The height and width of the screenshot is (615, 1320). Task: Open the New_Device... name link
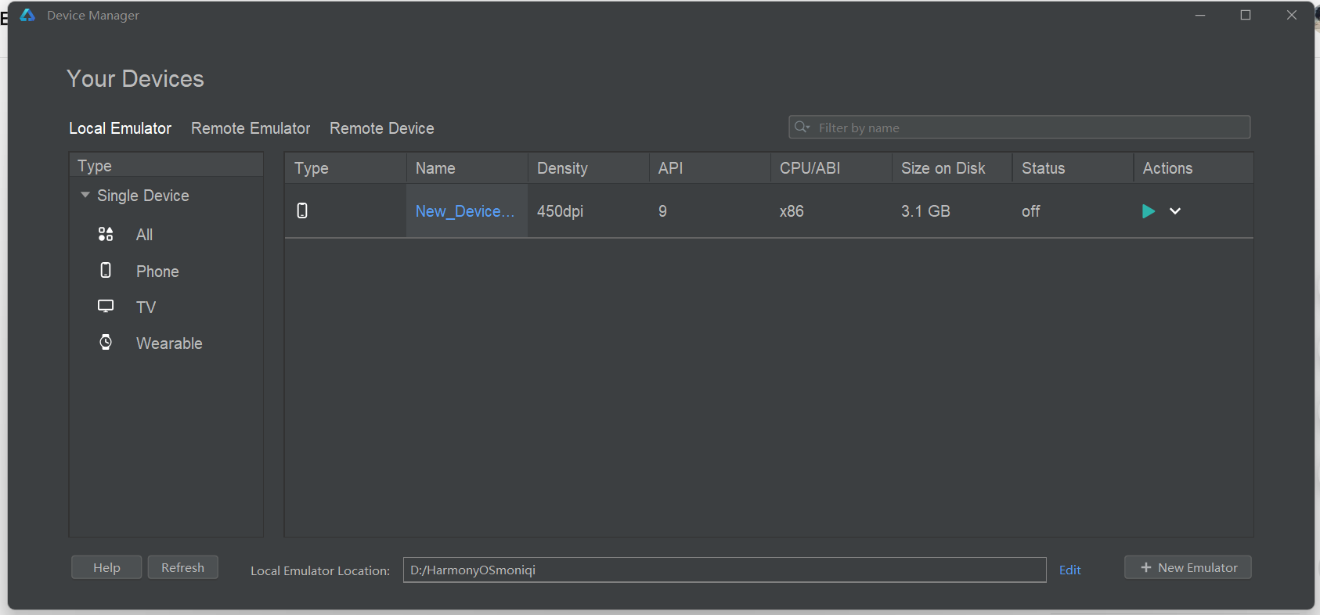point(465,211)
